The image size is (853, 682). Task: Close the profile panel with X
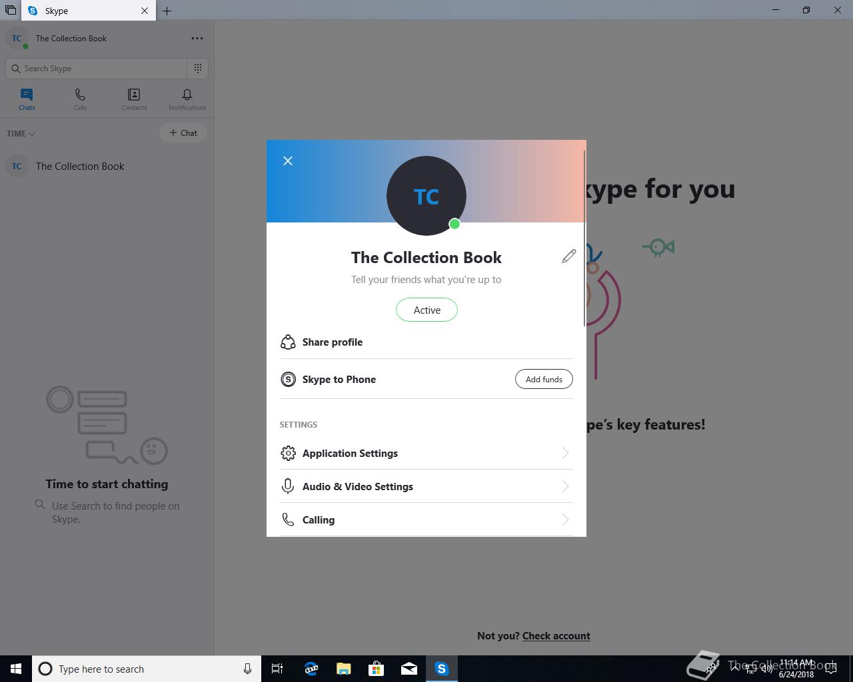click(288, 161)
